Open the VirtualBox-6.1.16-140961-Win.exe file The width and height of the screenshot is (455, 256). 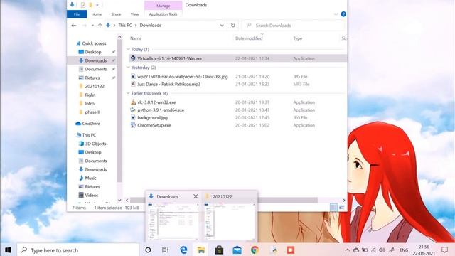[169, 58]
